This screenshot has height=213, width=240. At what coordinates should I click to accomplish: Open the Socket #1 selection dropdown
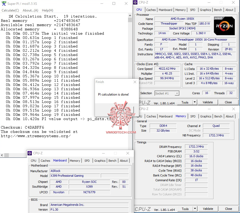tap(176, 93)
